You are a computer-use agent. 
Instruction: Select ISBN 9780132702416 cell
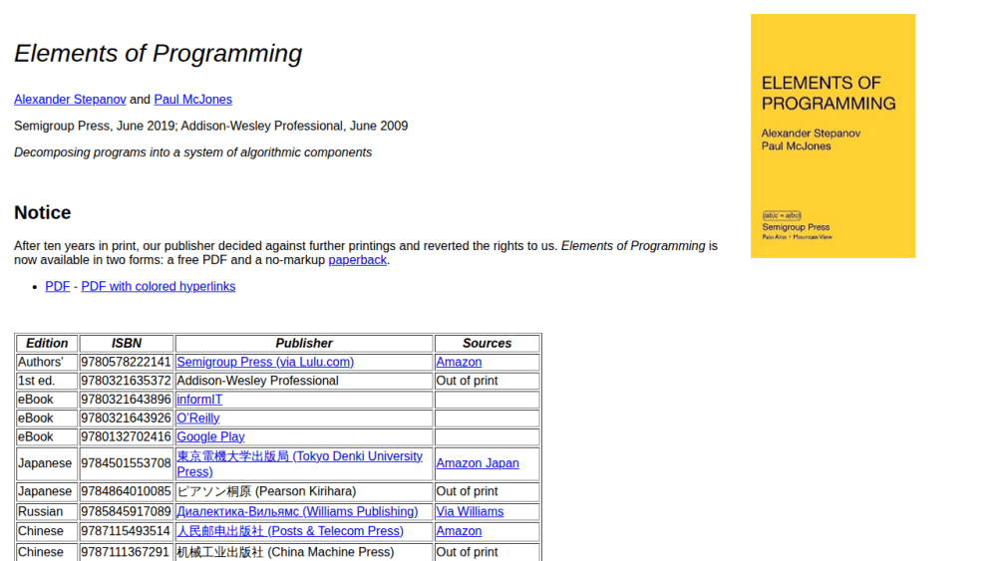[x=126, y=437]
